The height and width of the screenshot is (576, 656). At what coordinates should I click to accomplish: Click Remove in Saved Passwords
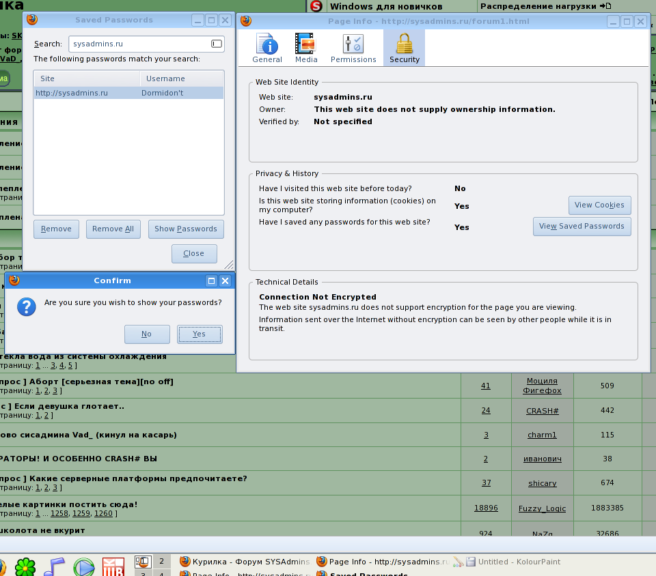(x=56, y=229)
